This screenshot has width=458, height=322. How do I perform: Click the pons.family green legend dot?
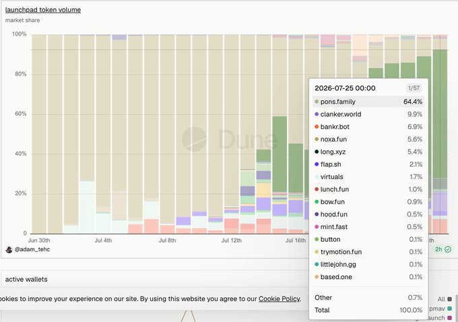(317, 102)
